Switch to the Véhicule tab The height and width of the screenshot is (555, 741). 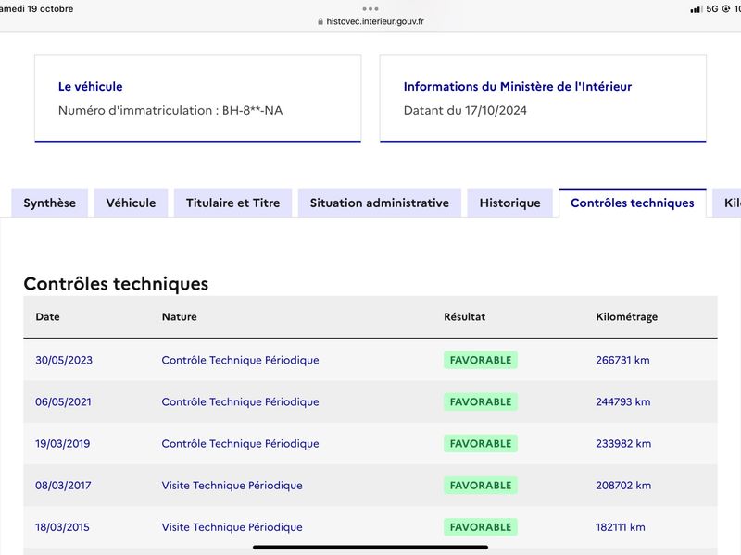coord(131,203)
